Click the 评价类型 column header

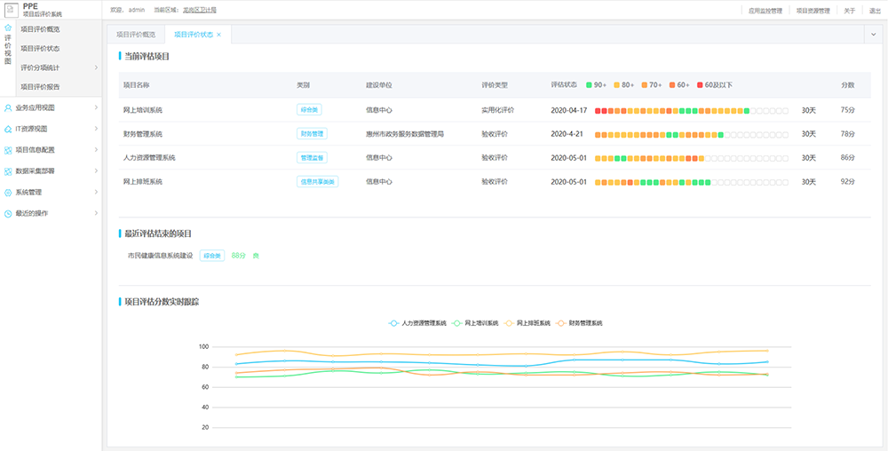495,85
